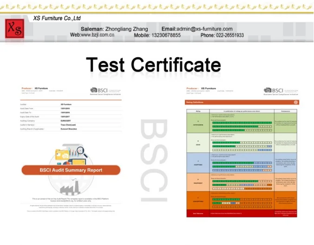Click the Auditee XS Furniture row
314x245 pixels.
pyautogui.click(x=71, y=104)
